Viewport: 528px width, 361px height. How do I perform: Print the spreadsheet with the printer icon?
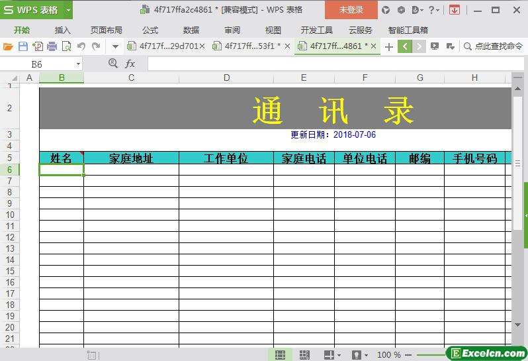[52, 46]
